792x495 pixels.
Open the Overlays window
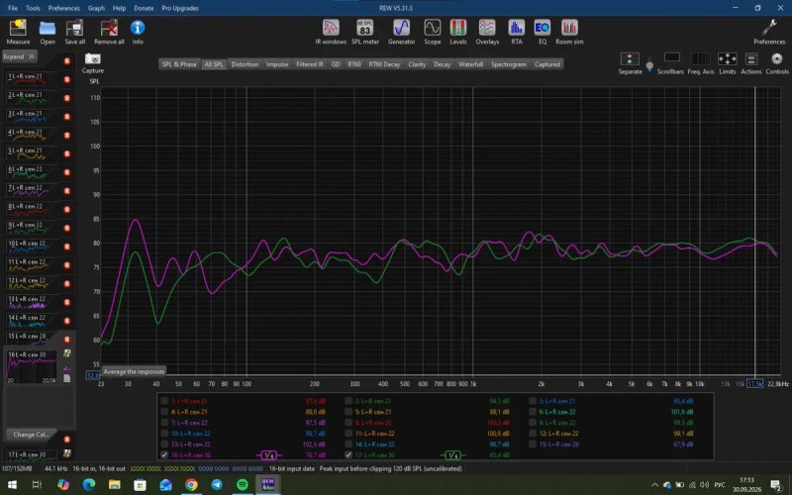coord(487,32)
